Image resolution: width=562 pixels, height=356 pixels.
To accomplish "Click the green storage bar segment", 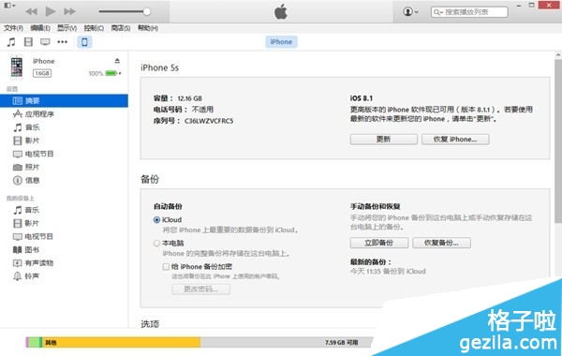I will (x=35, y=342).
